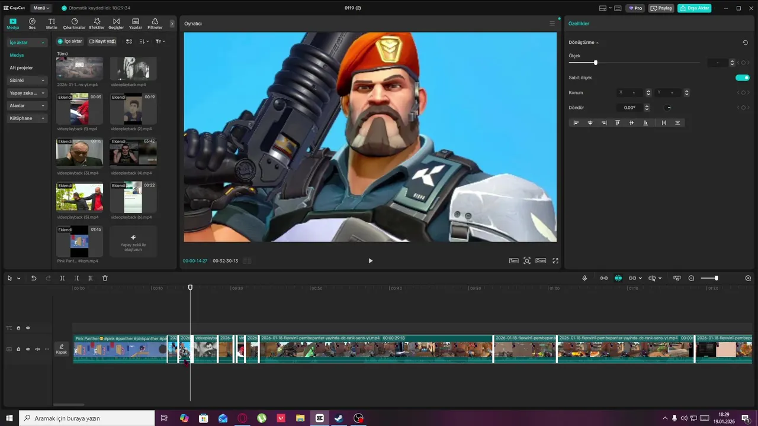
Task: Show more tabs with the right arrow
Action: pos(172,24)
